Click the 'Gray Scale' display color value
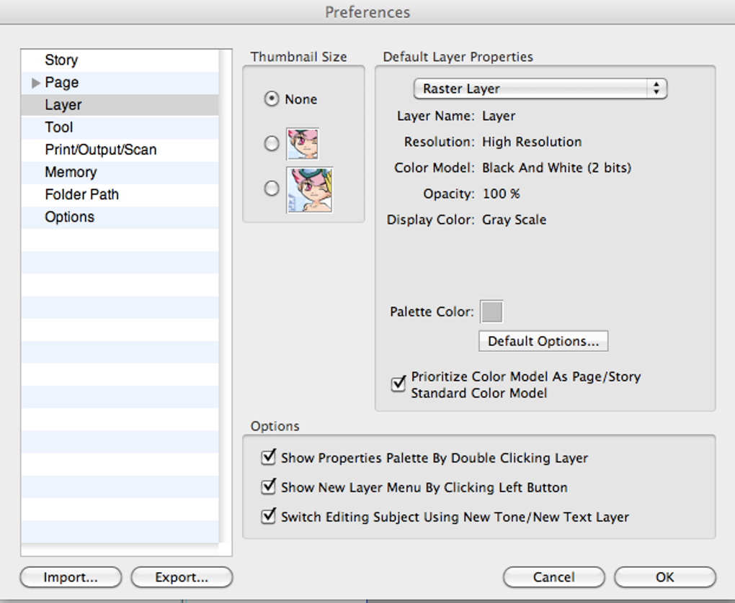 pos(514,220)
